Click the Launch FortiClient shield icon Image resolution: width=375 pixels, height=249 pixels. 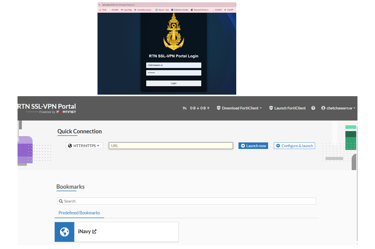(x=271, y=108)
